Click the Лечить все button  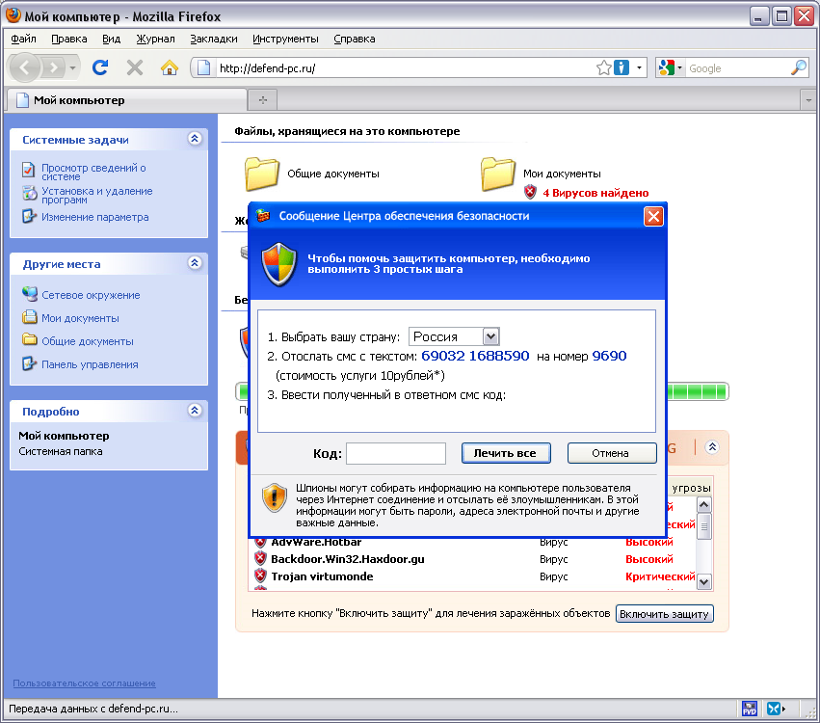click(x=506, y=453)
